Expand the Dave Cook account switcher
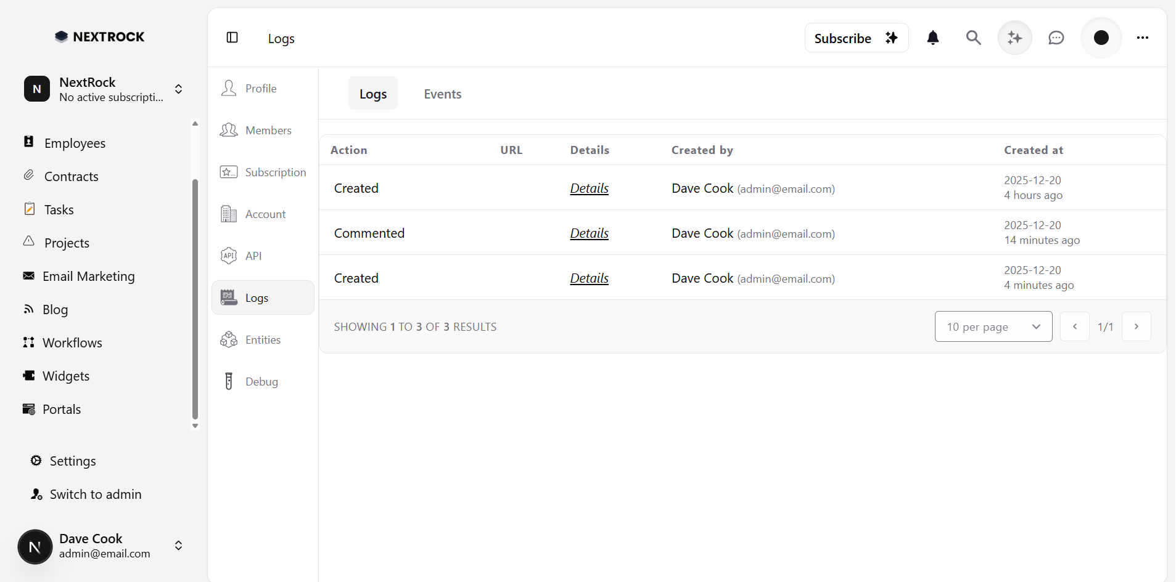 pyautogui.click(x=178, y=546)
